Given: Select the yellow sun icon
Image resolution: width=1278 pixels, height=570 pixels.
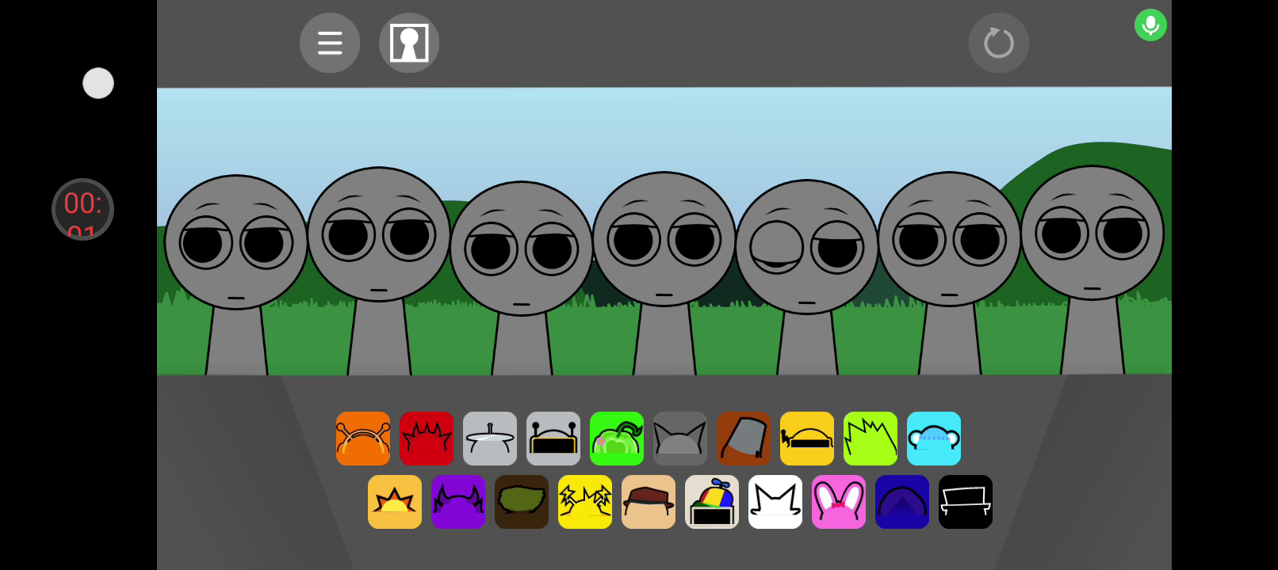Looking at the screenshot, I should (395, 502).
